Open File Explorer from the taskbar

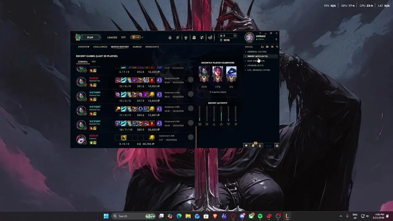(188, 216)
